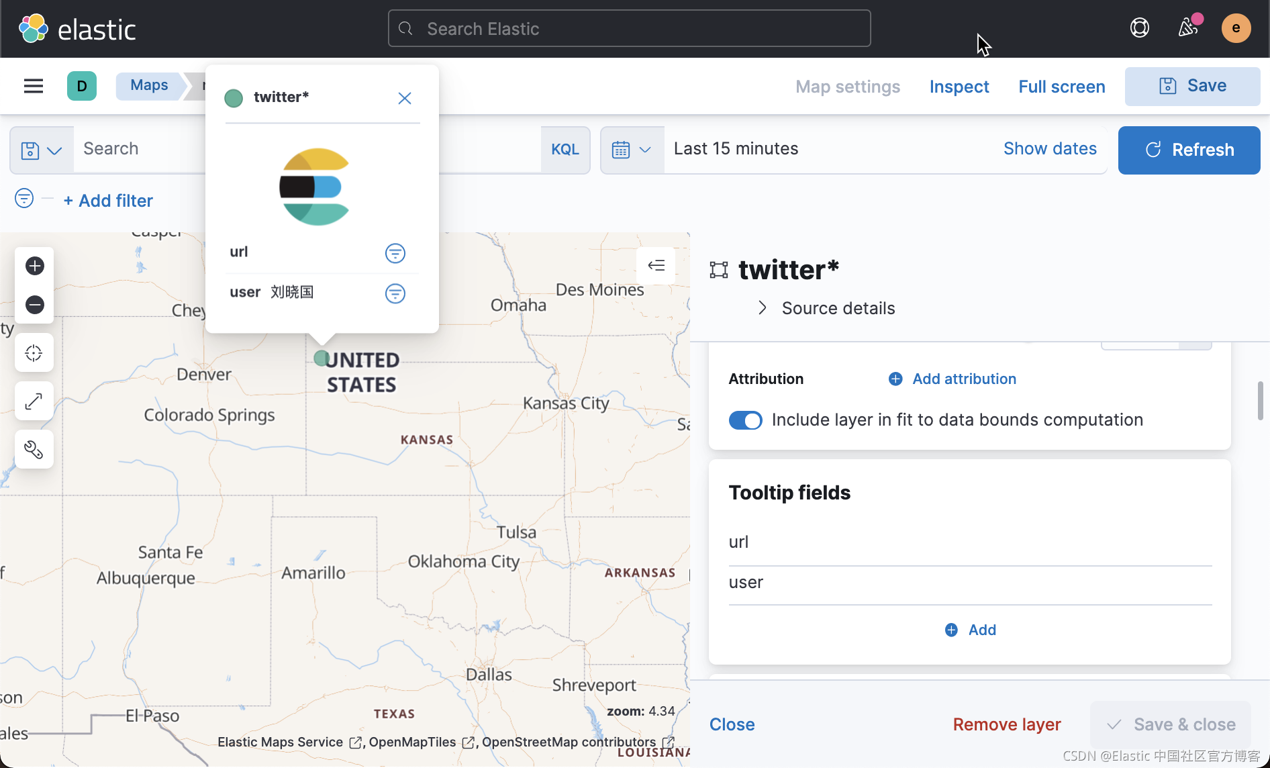Click the green layer dot in tooltip header
This screenshot has width=1270, height=768.
click(x=234, y=98)
